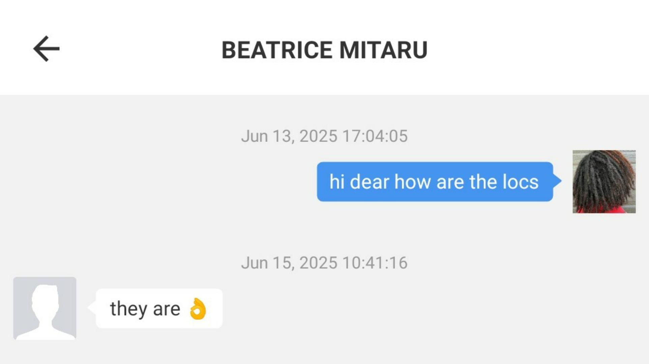Screen dimensions: 649x364
Task: Select the white 'they are' message bubble
Action: coord(159,308)
